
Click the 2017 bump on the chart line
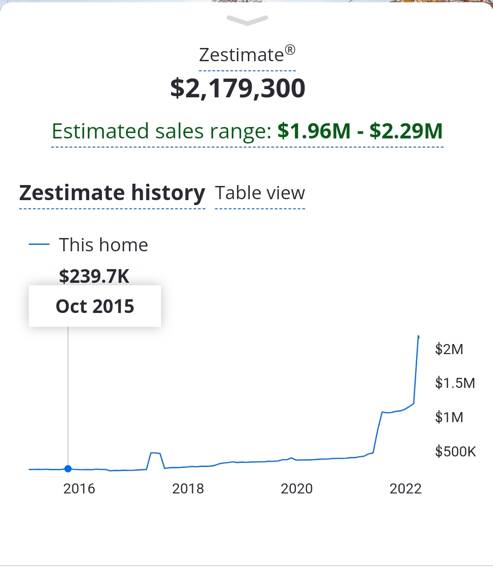point(155,453)
